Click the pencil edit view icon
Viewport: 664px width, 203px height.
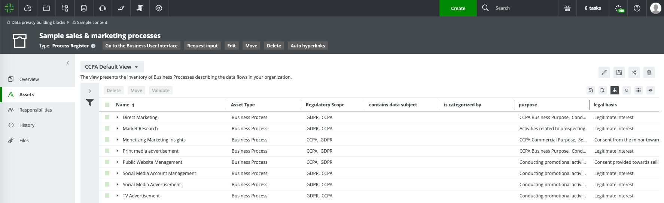(604, 72)
